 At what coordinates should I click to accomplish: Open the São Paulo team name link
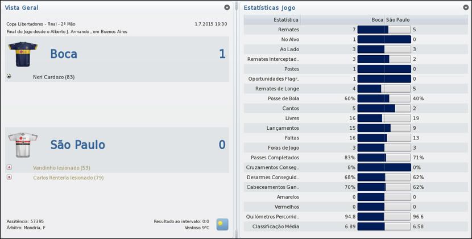click(78, 145)
